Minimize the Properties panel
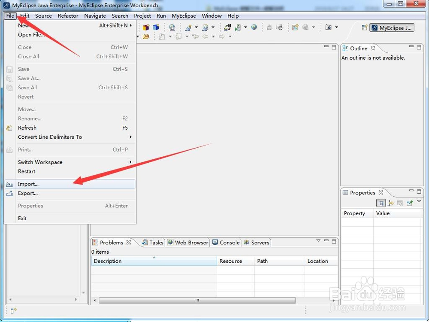 (x=411, y=191)
